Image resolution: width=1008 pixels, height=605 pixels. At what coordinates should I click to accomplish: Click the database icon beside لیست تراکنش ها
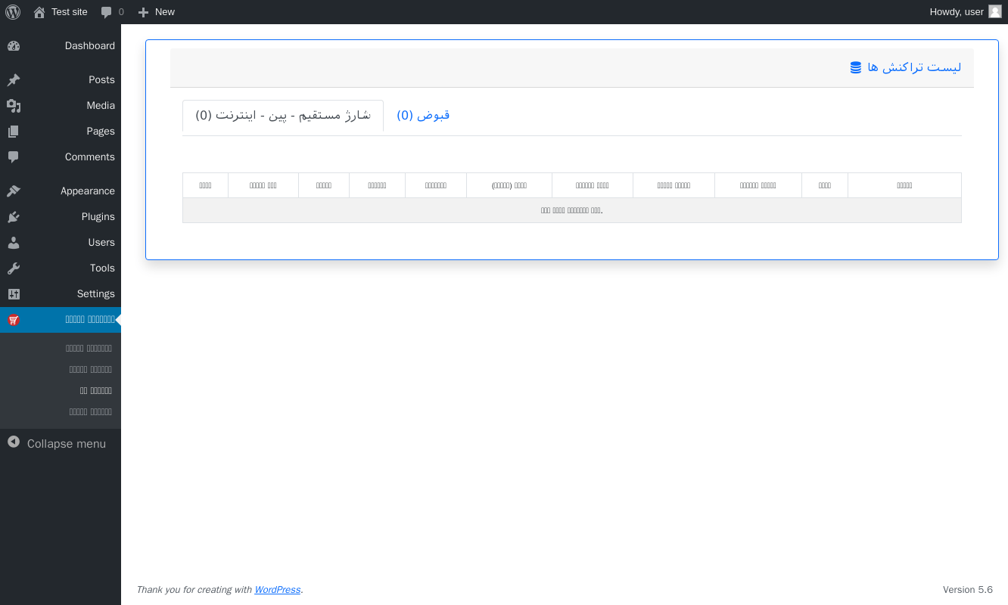tap(856, 67)
